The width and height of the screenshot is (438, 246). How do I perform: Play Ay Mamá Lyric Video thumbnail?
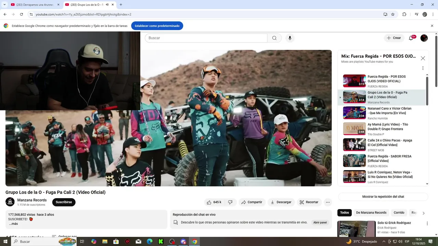(355, 129)
